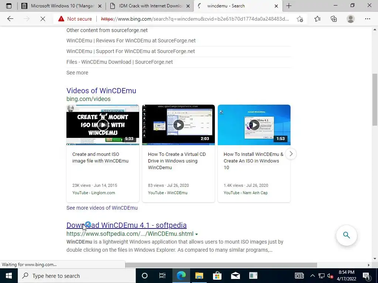This screenshot has width=378, height=283.
Task: Open Task View on the taskbar
Action: coord(162,276)
